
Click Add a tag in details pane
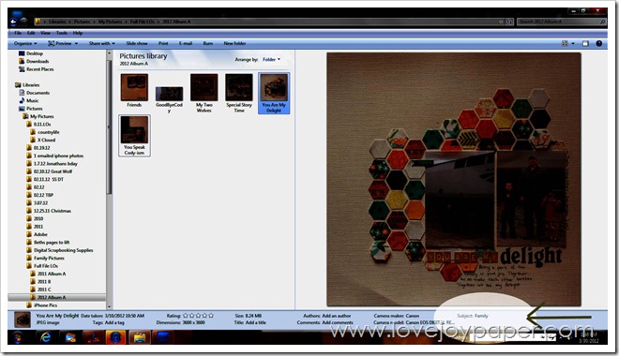click(114, 322)
